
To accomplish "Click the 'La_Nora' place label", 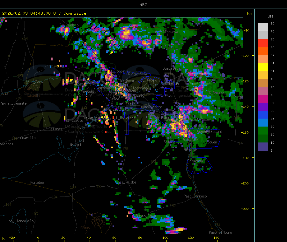I will pos(127,80).
